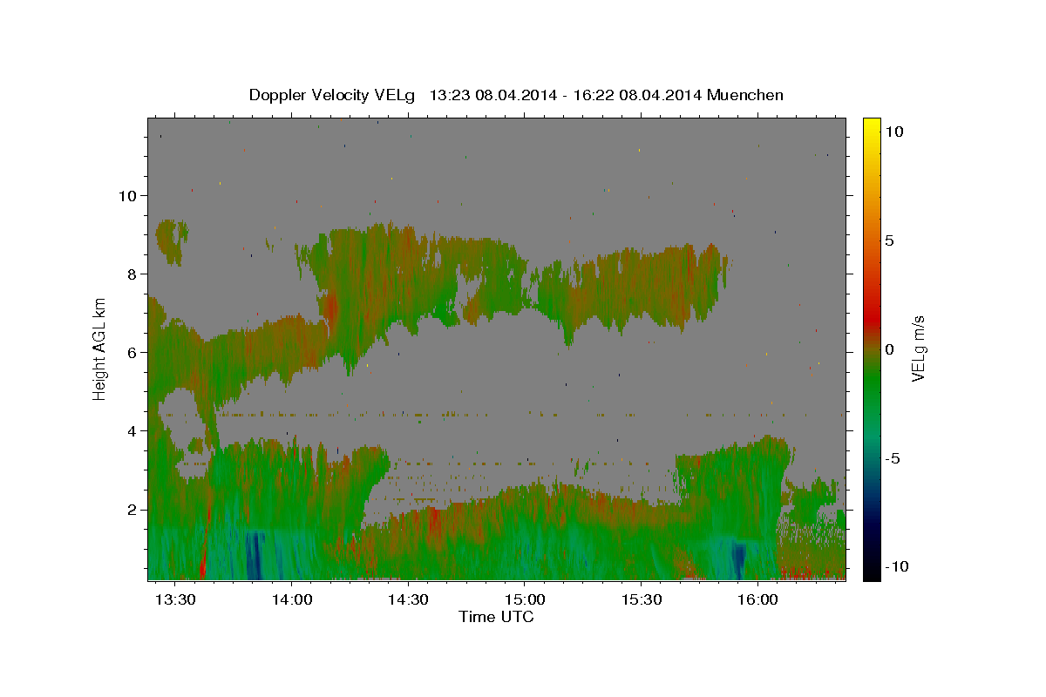Screen dimensions: 1046x697
Task: Click the height axis label '10'
Action: click(127, 195)
